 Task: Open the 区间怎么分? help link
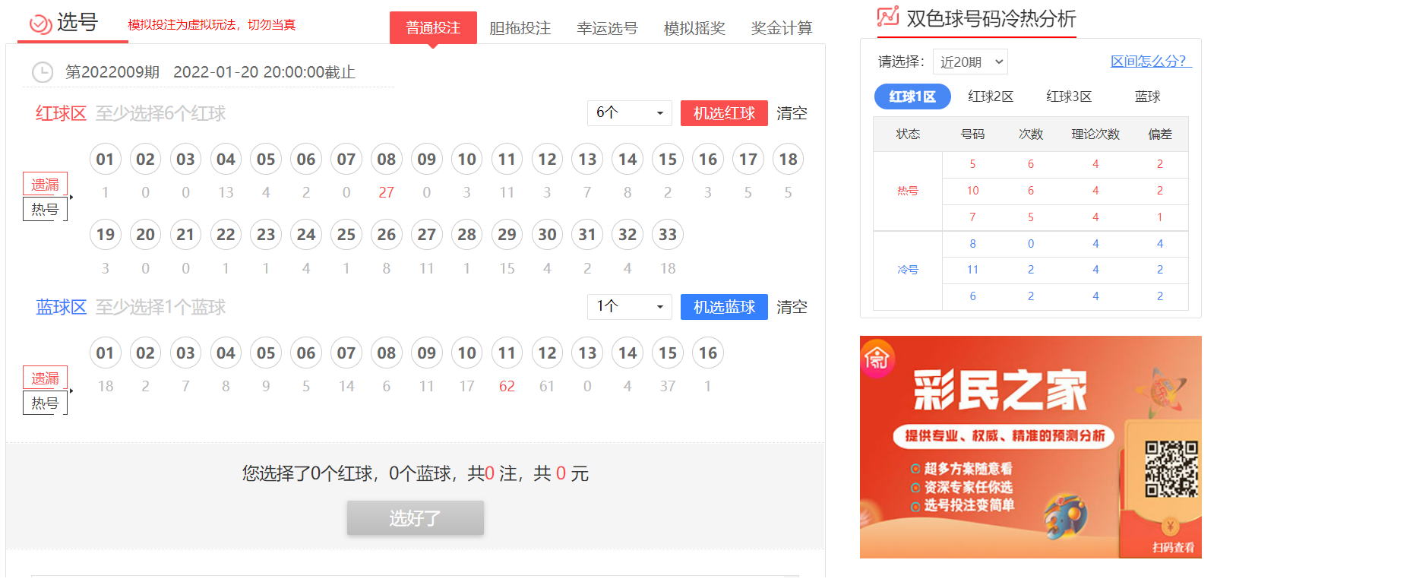coord(1150,62)
